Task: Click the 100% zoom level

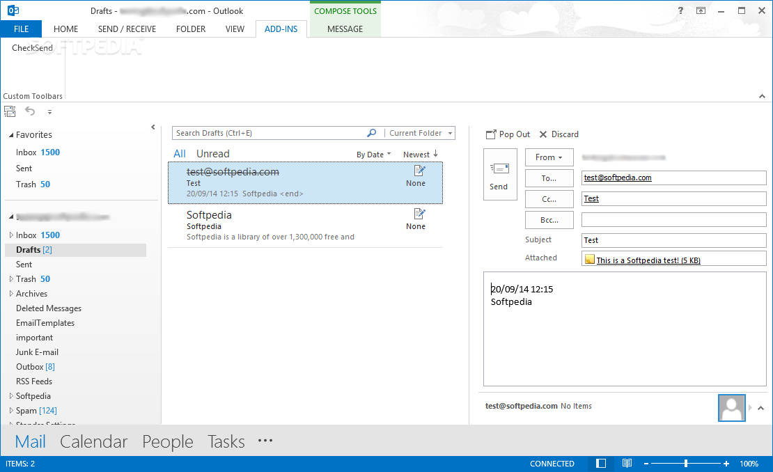Action: pos(749,464)
